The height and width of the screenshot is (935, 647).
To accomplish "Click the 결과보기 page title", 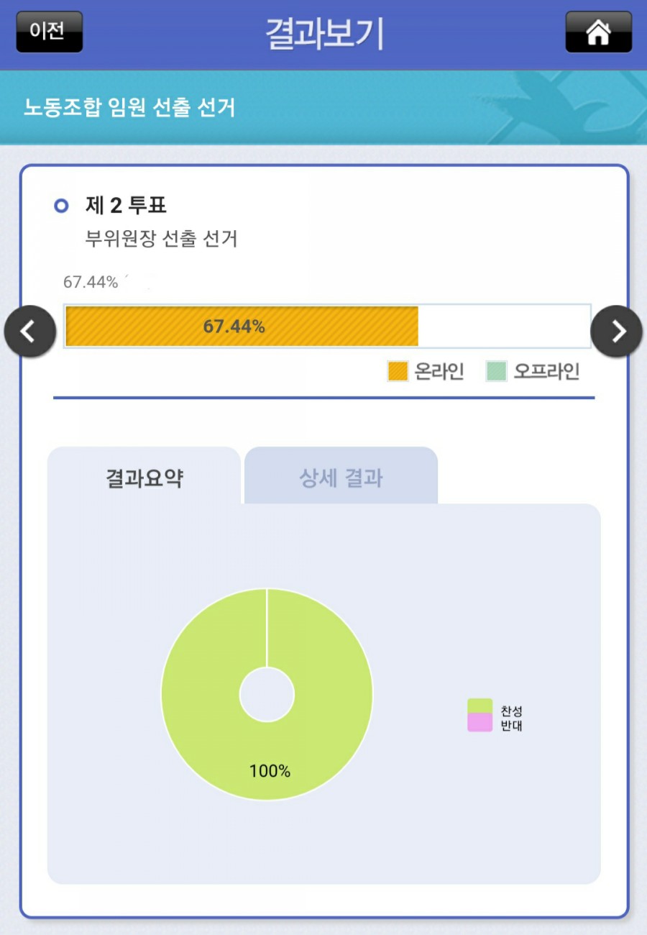I will (324, 33).
